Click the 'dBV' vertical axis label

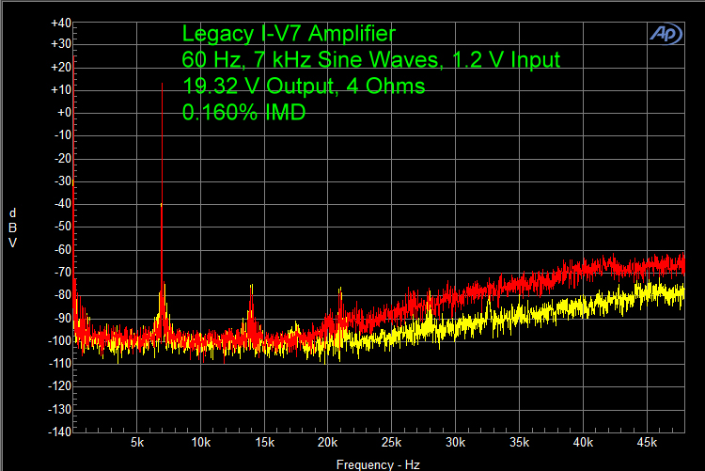12,227
